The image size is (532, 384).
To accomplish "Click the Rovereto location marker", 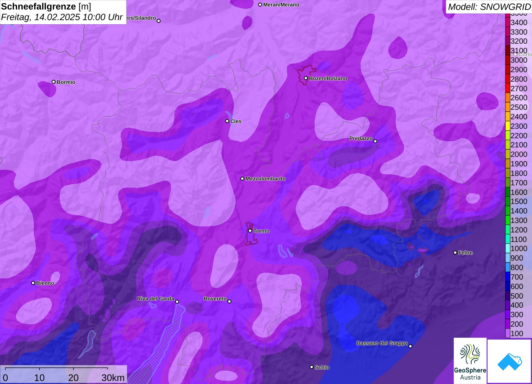I will pyautogui.click(x=230, y=301).
